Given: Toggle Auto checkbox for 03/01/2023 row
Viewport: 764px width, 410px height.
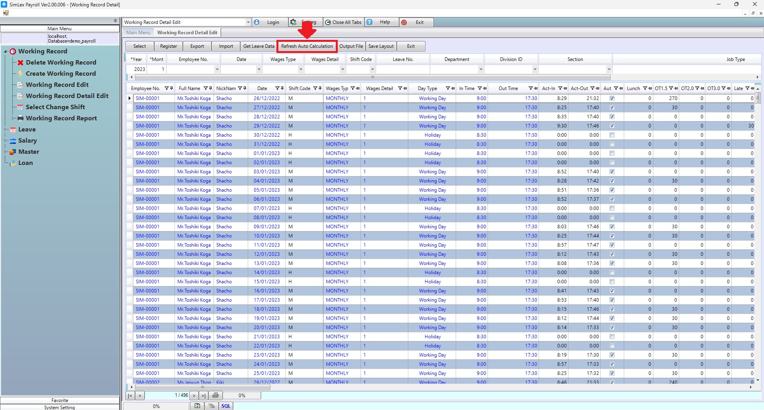Looking at the screenshot, I should click(x=612, y=172).
